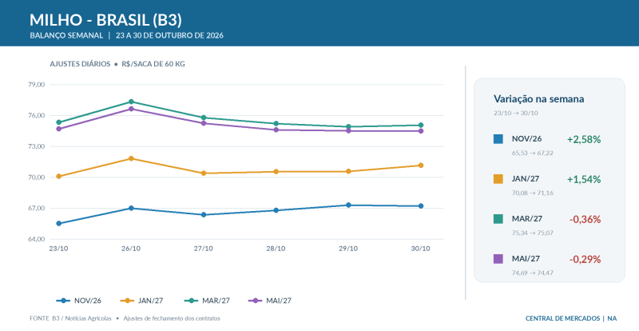Click the 'AJUSTES DIÁRIOS' chart caption
Image resolution: width=639 pixels, height=331 pixels.
(x=81, y=64)
